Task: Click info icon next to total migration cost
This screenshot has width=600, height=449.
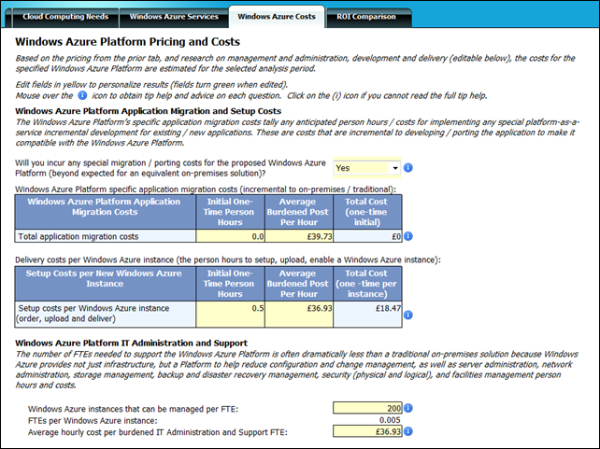Action: tap(408, 236)
